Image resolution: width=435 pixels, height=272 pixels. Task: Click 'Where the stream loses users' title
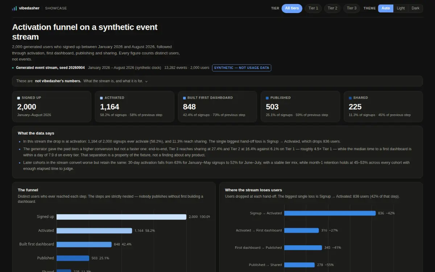[253, 190]
